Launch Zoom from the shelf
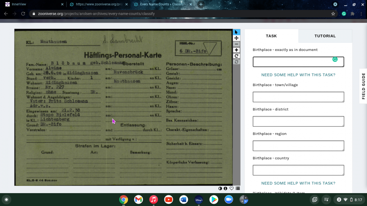The image size is (367, 206). coord(229,199)
